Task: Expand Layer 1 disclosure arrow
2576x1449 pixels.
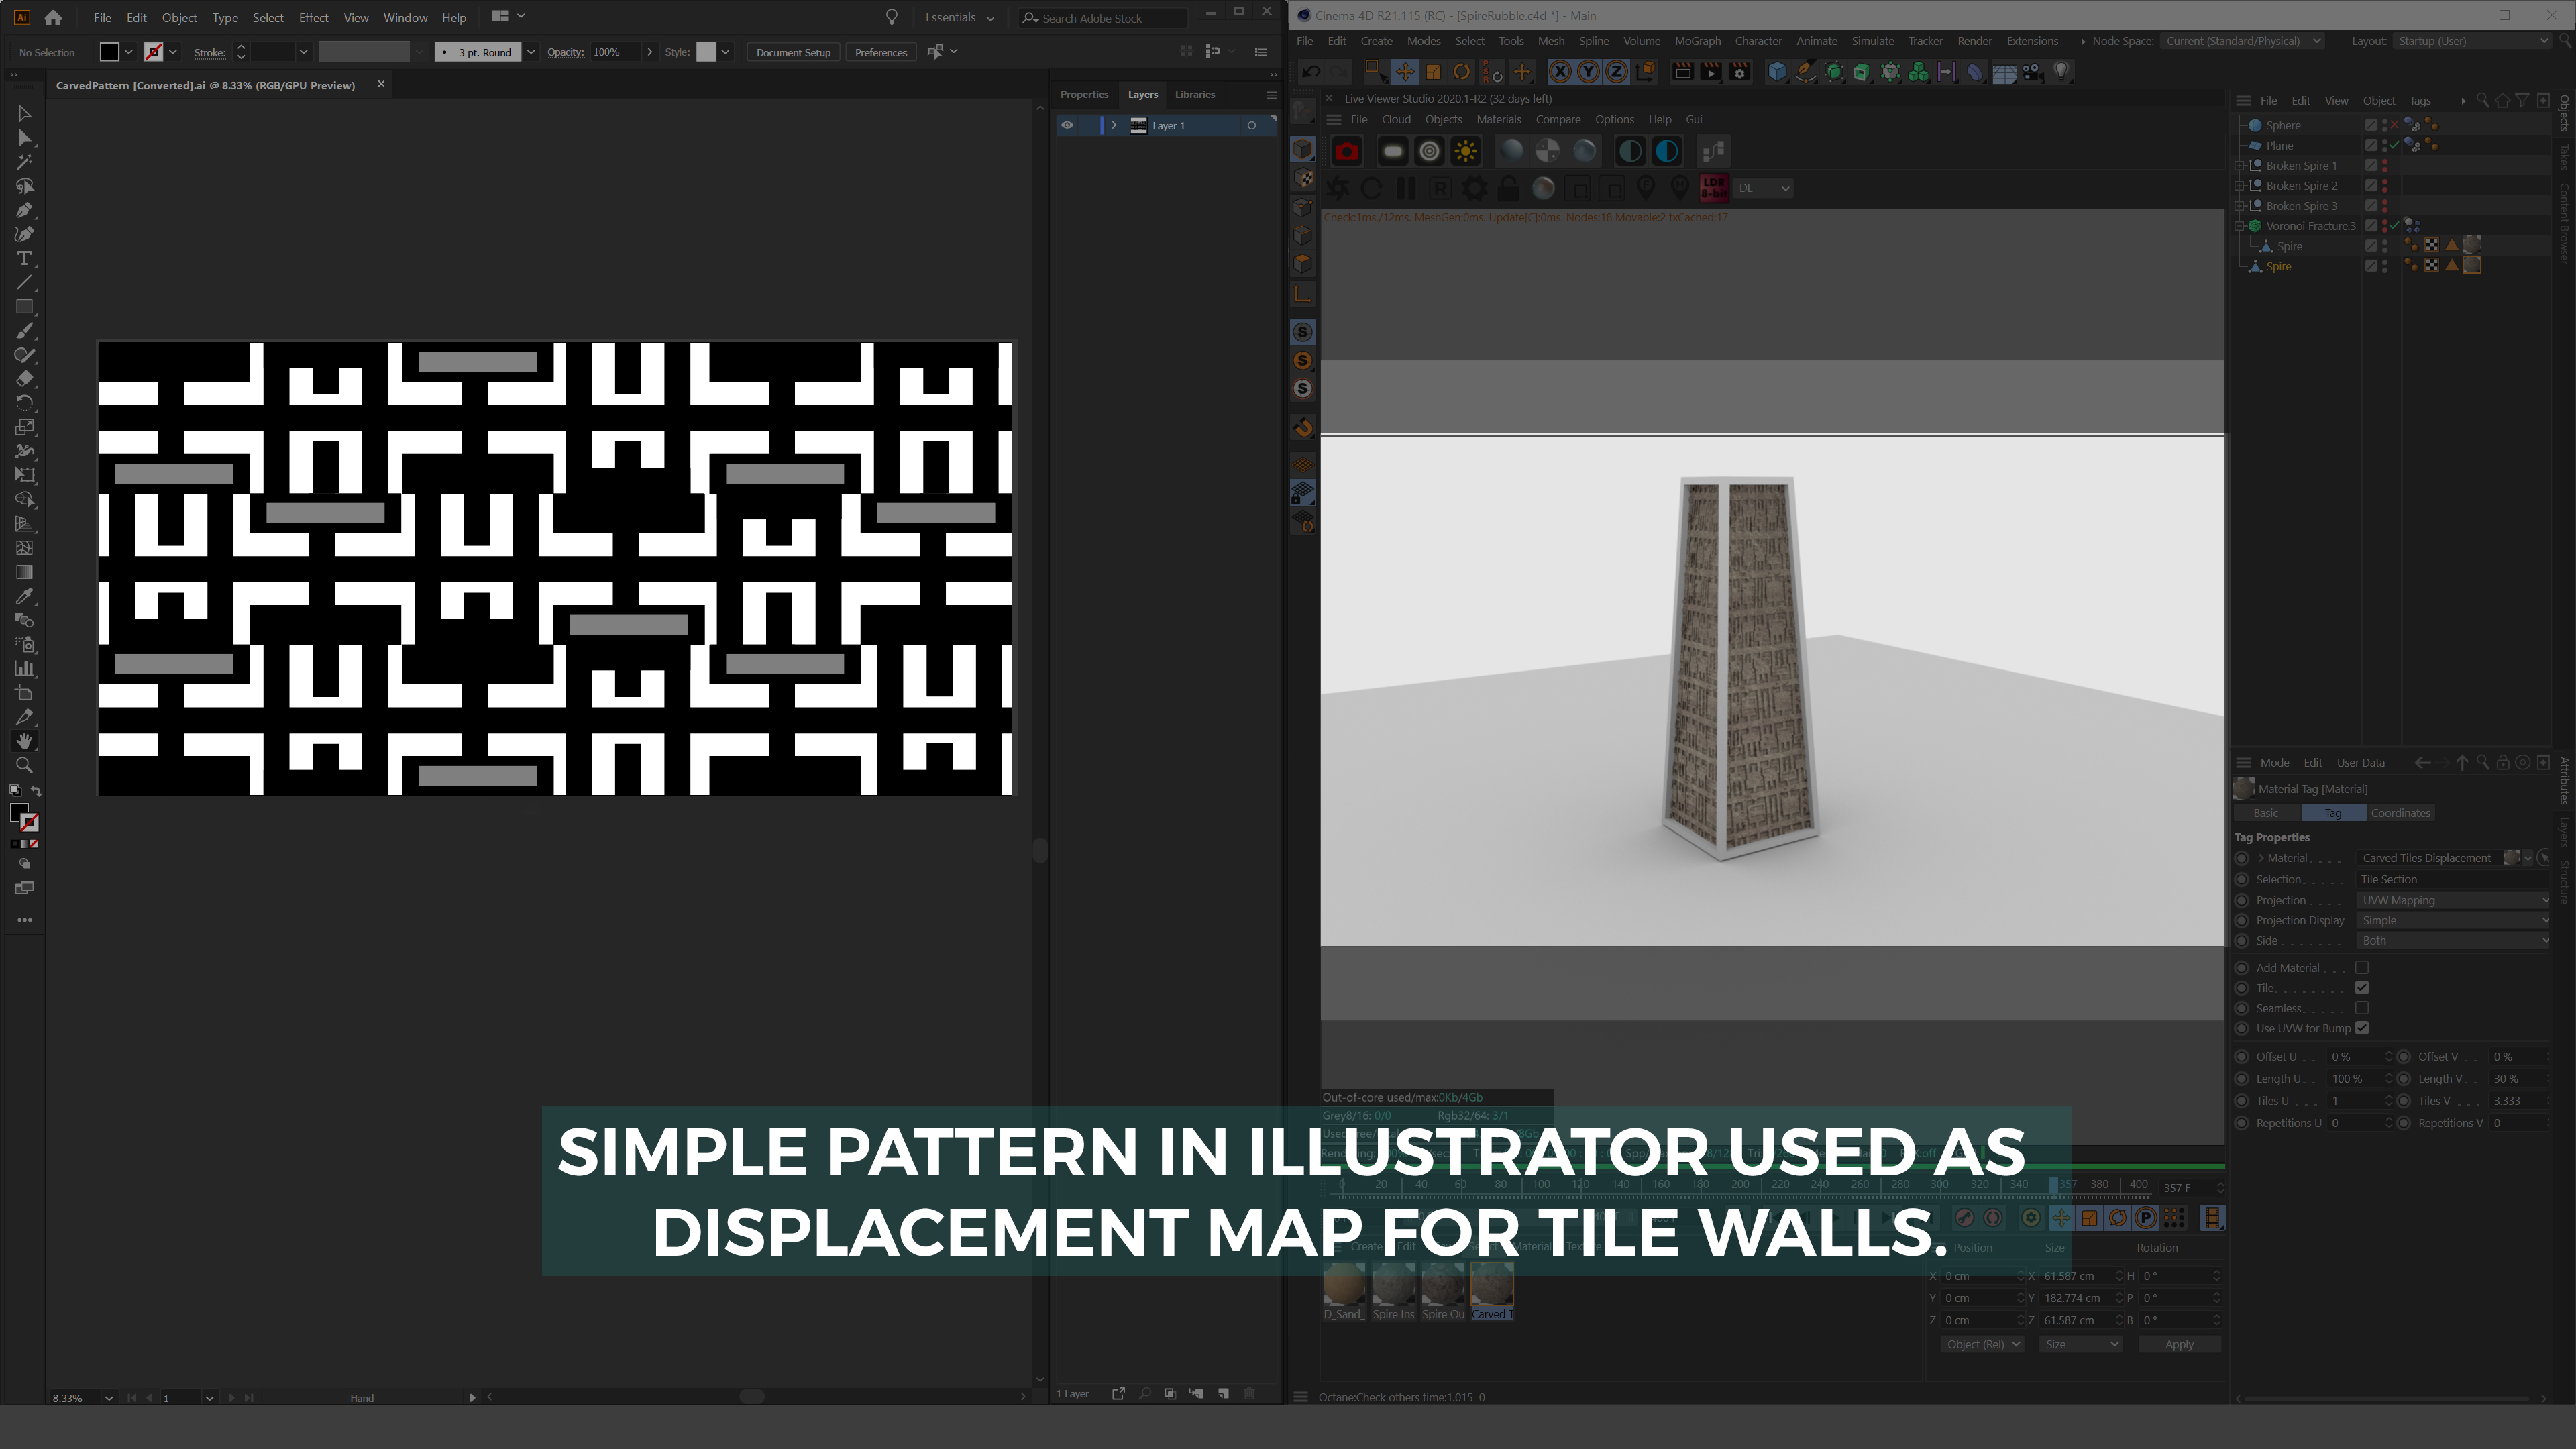Action: (1114, 125)
